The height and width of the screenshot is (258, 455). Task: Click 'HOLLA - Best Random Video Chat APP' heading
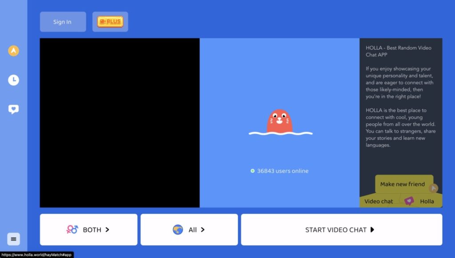(399, 51)
